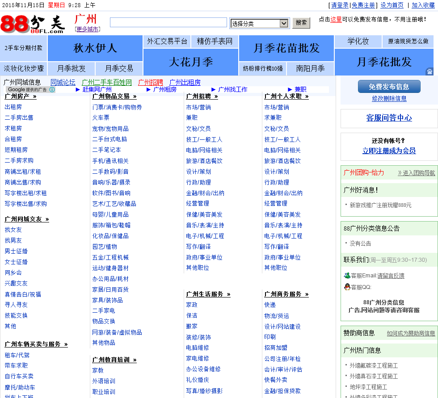Open the 租车/代驾 link

point(17,355)
